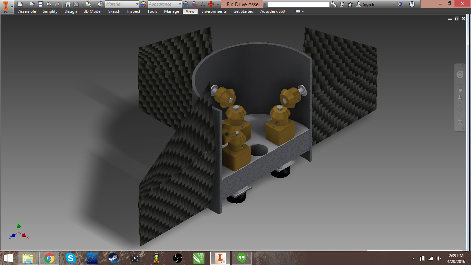Open the Tools ribbon tab
Image resolution: width=471 pixels, height=265 pixels.
coord(152,11)
